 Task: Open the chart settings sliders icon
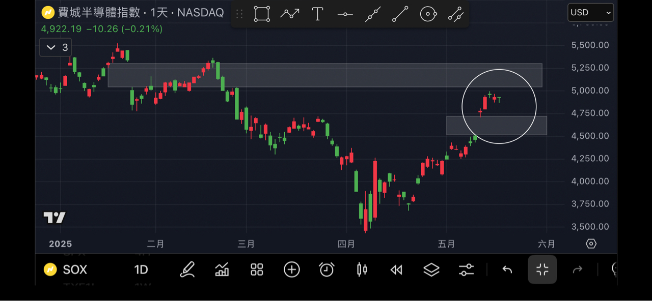click(466, 269)
